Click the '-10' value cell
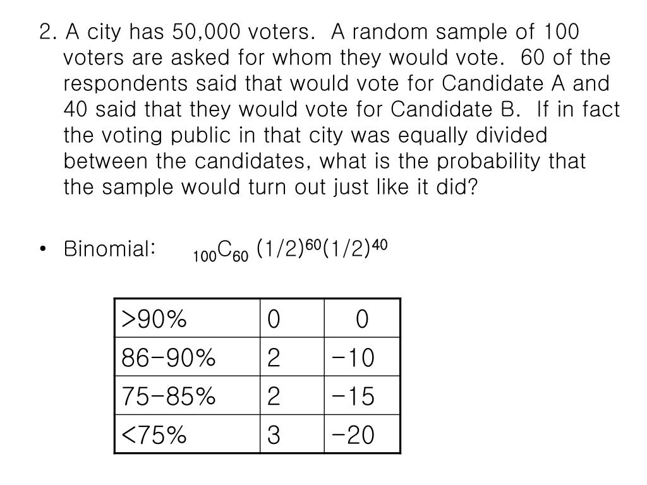The height and width of the screenshot is (485, 647). (362, 357)
